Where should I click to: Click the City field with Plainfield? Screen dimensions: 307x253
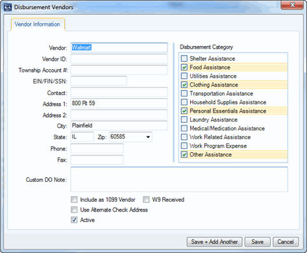pyautogui.click(x=119, y=126)
